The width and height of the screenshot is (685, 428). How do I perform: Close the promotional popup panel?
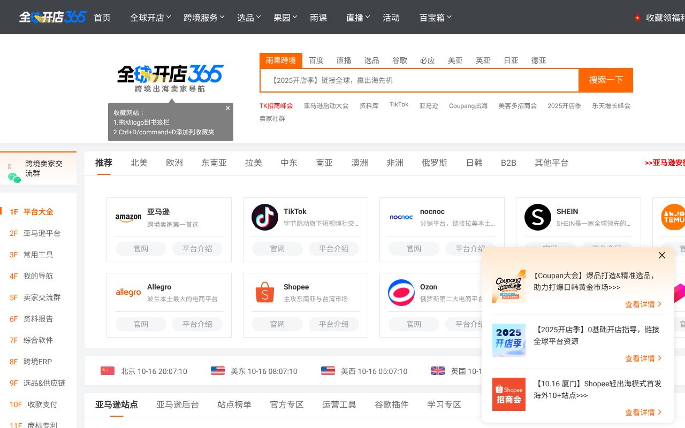coord(661,255)
